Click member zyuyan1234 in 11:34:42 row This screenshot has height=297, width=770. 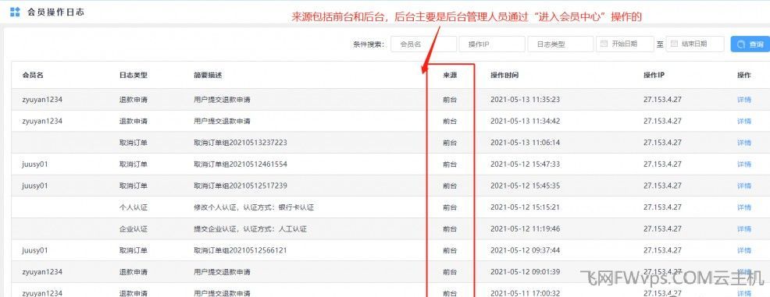42,121
